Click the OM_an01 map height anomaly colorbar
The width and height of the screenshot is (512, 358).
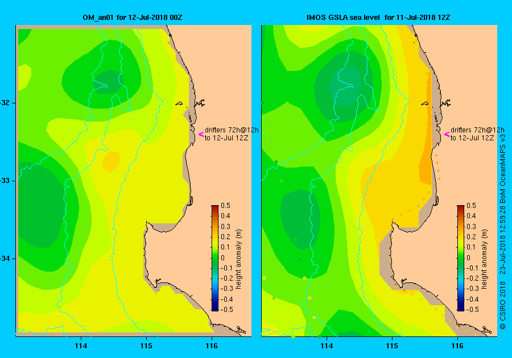tap(215, 258)
